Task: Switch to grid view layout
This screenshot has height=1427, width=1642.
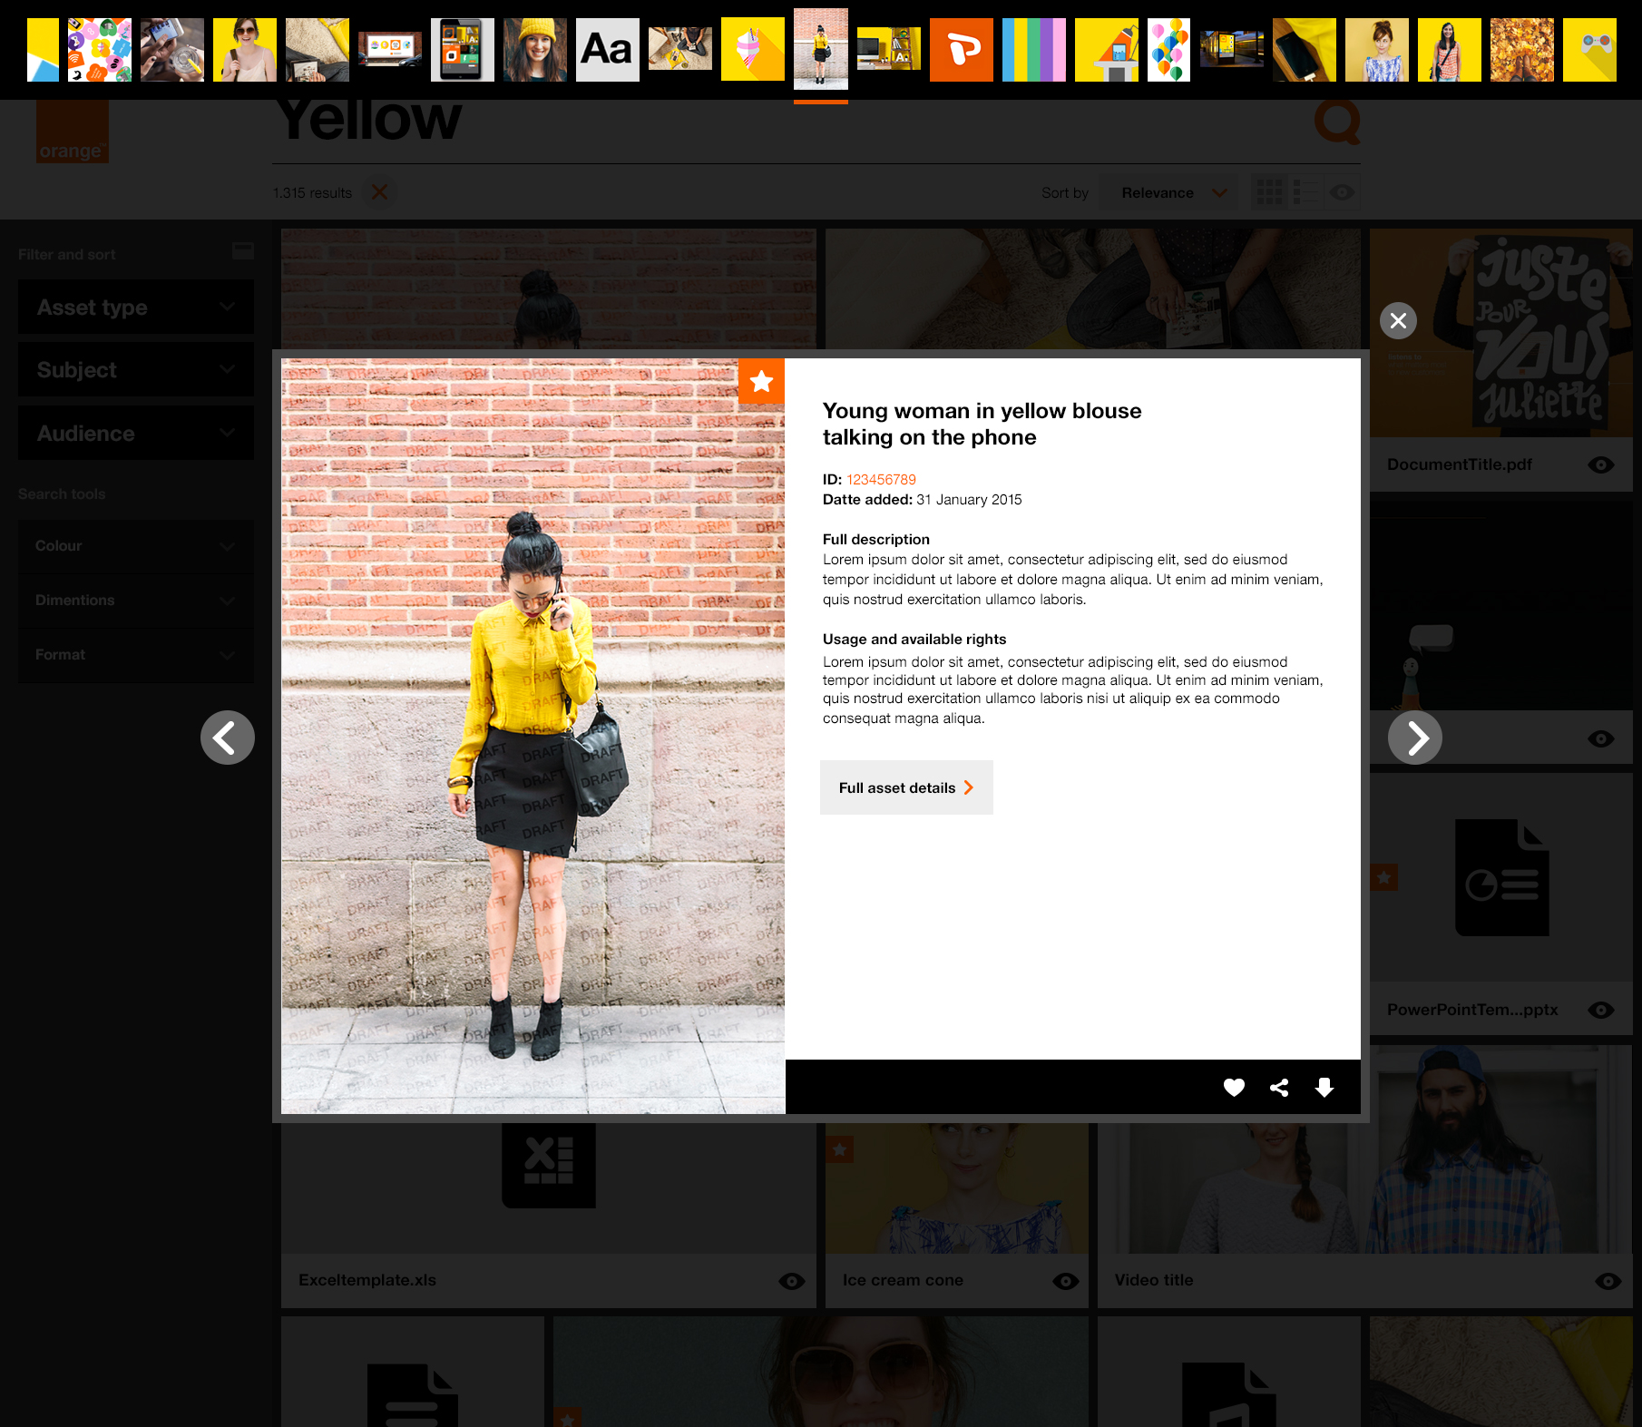Action: click(x=1268, y=192)
